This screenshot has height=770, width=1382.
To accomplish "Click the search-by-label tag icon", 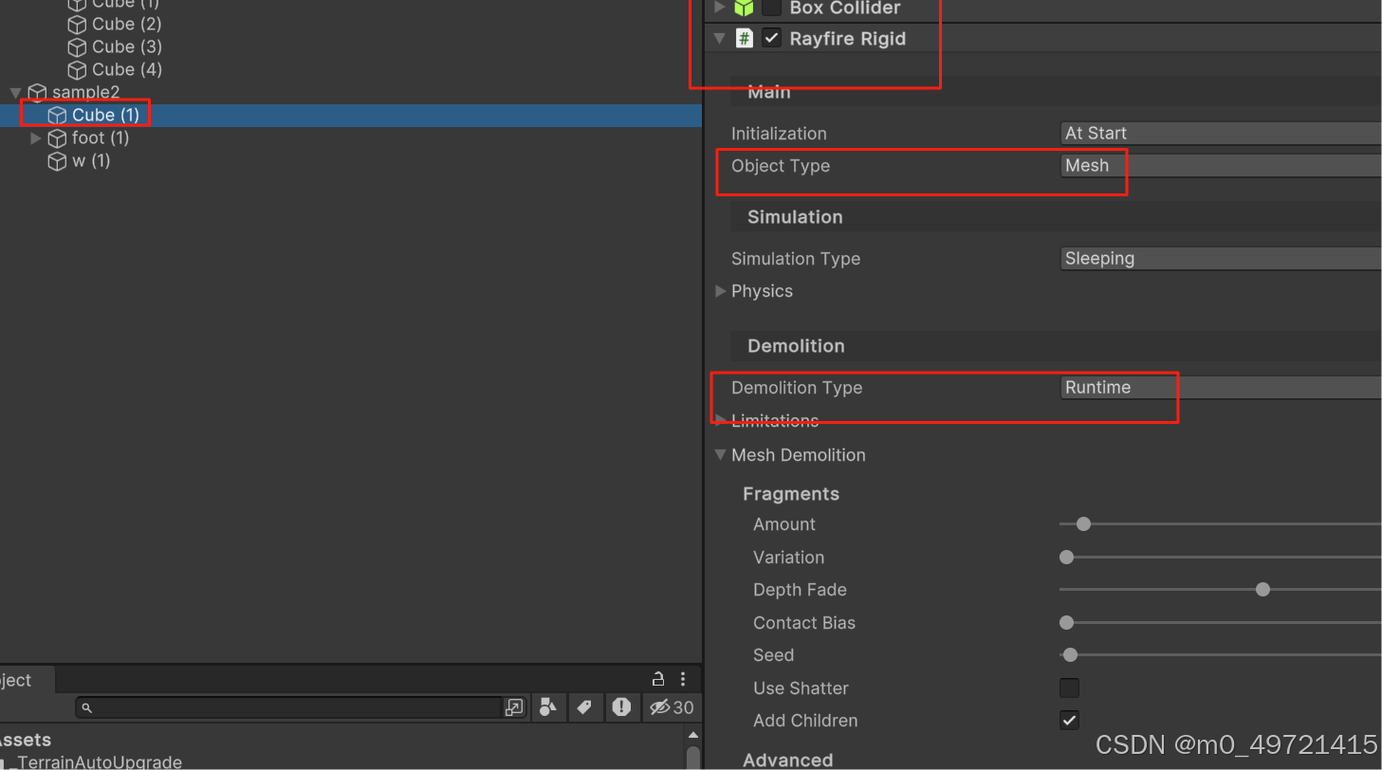I will tap(585, 706).
